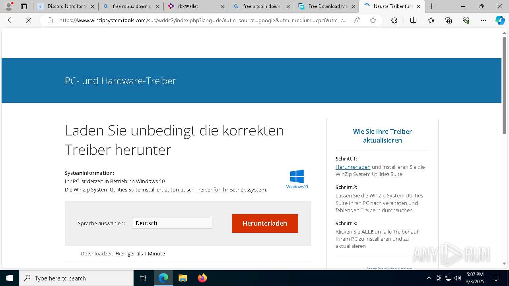Open the Read aloud icon
Image resolution: width=509 pixels, height=286 pixels.
click(x=357, y=20)
